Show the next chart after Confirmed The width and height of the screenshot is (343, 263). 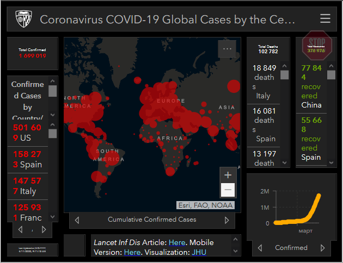click(x=322, y=248)
